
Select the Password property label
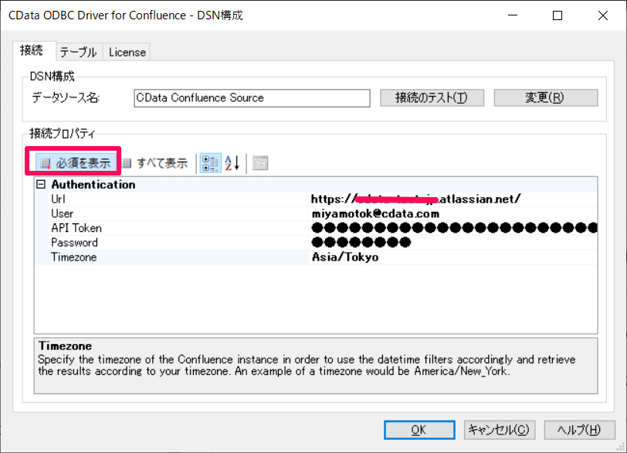74,243
